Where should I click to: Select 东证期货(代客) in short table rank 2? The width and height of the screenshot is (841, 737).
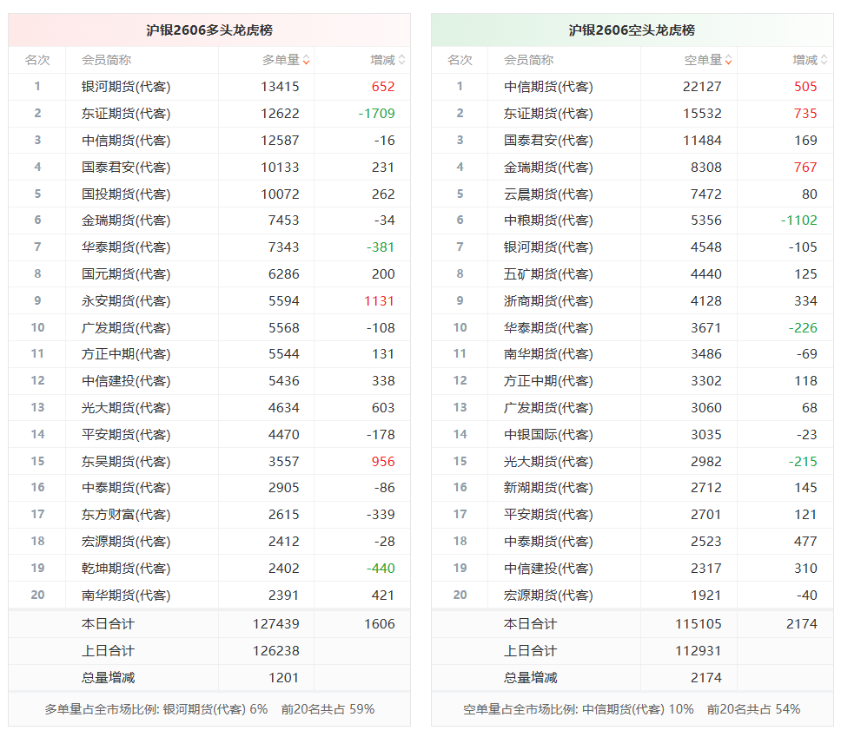point(549,114)
